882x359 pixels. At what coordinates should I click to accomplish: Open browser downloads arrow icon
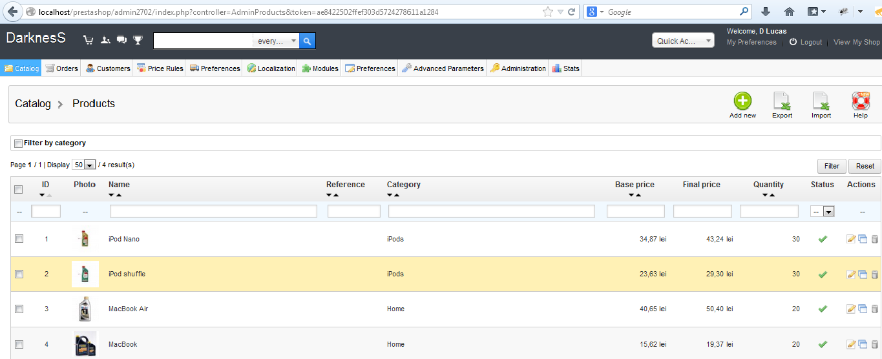766,12
